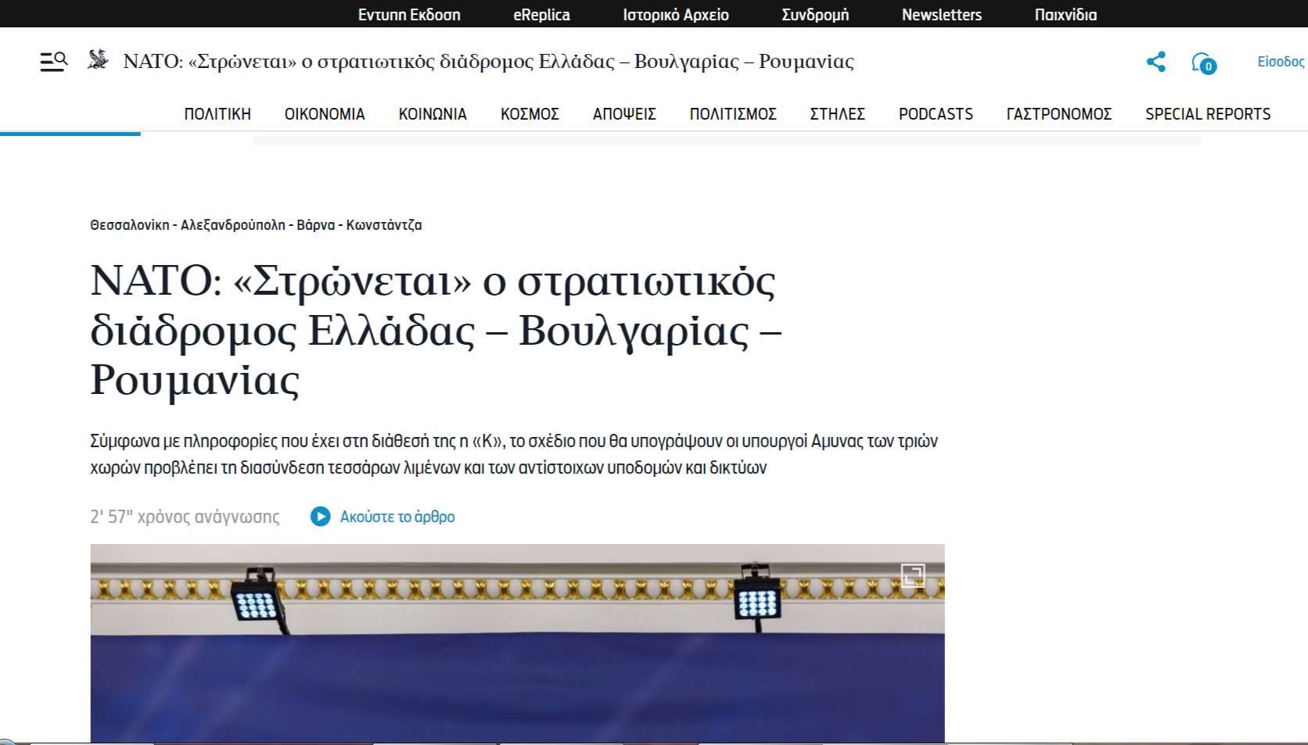The image size is (1308, 745).
Task: Click the Kathimerini logo icon
Action: coord(98,60)
